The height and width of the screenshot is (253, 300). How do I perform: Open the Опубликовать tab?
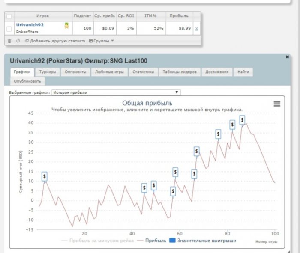click(x=27, y=81)
